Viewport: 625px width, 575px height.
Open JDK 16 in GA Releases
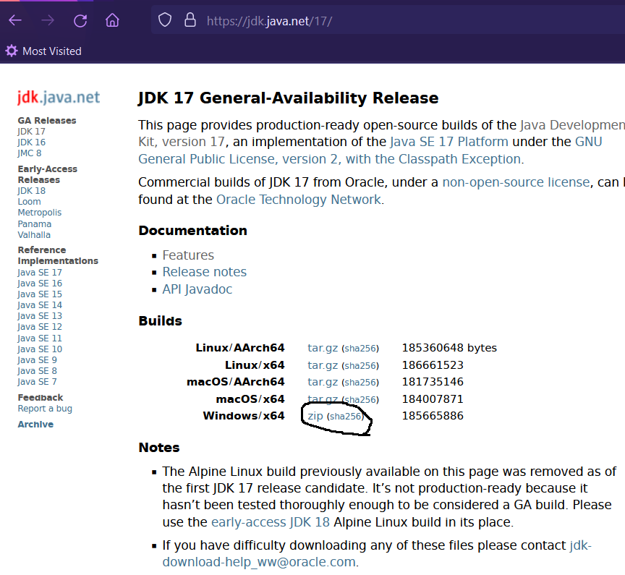click(32, 142)
